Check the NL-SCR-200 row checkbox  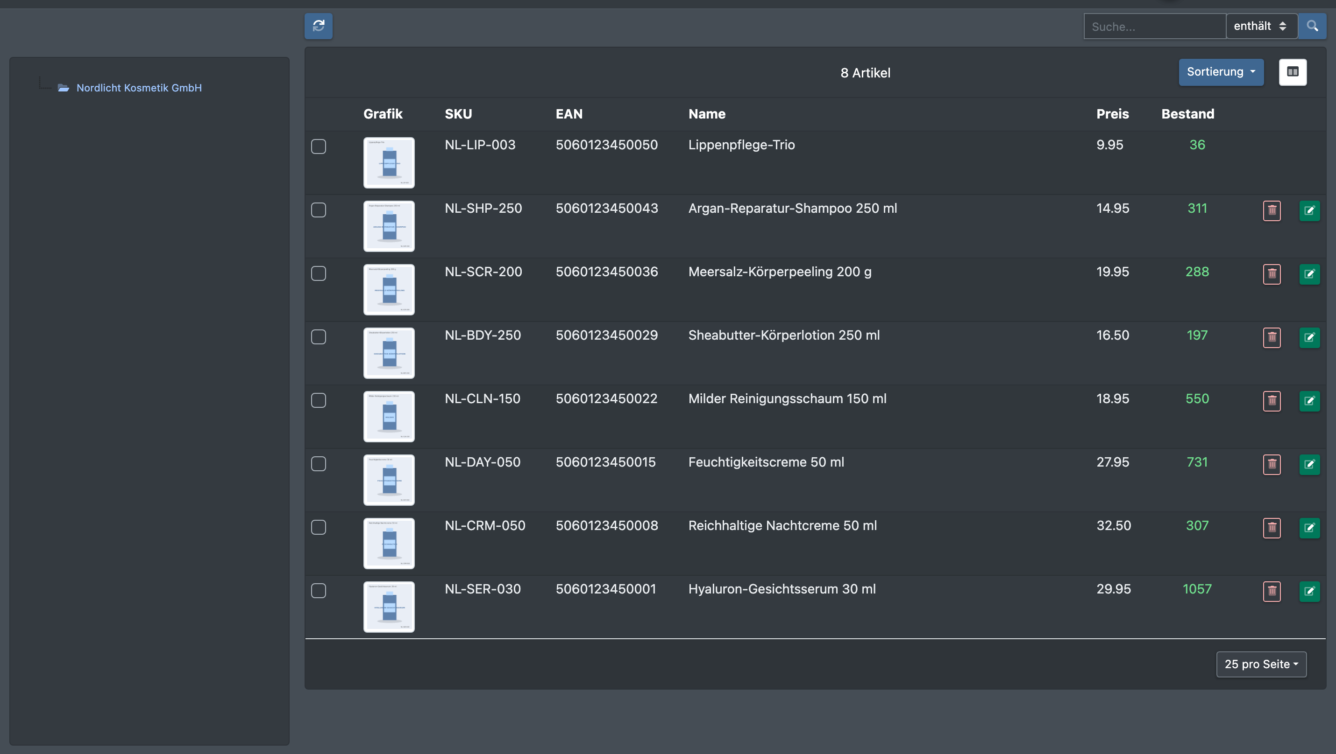[319, 273]
